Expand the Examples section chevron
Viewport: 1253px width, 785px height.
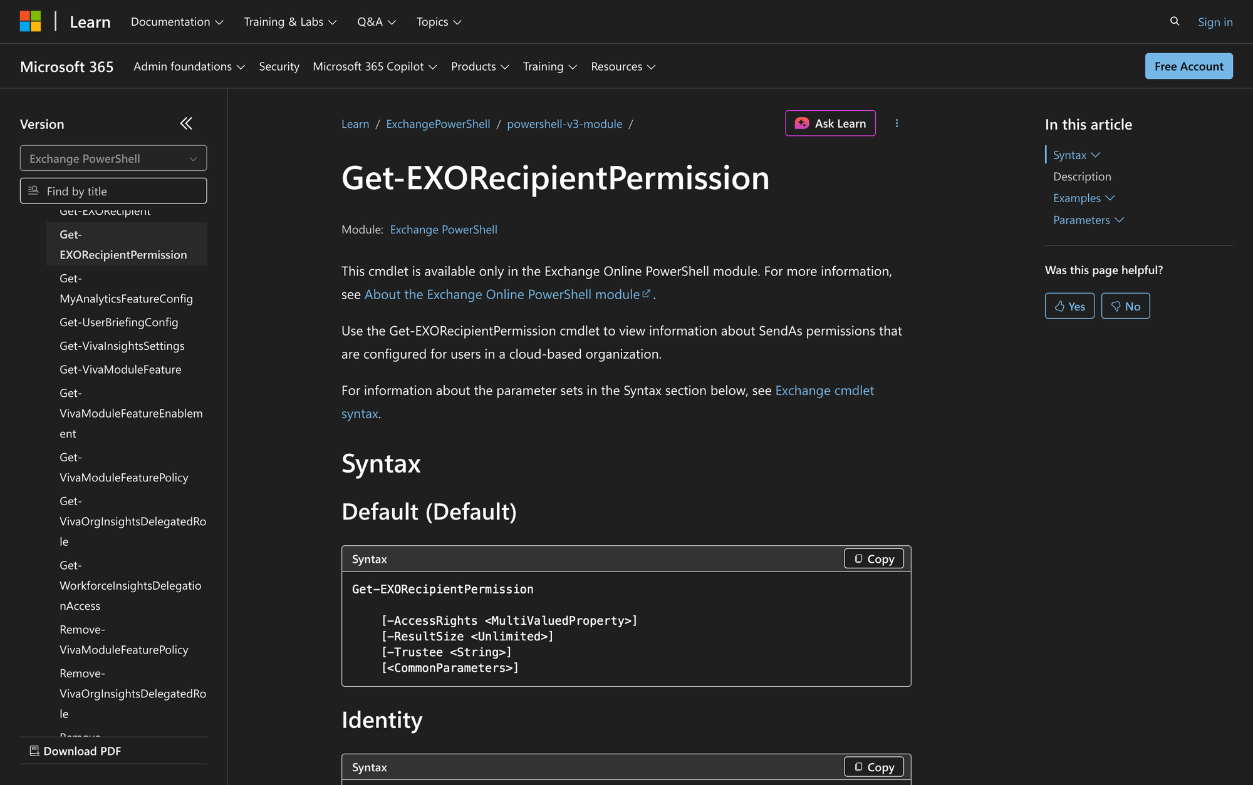point(1111,198)
